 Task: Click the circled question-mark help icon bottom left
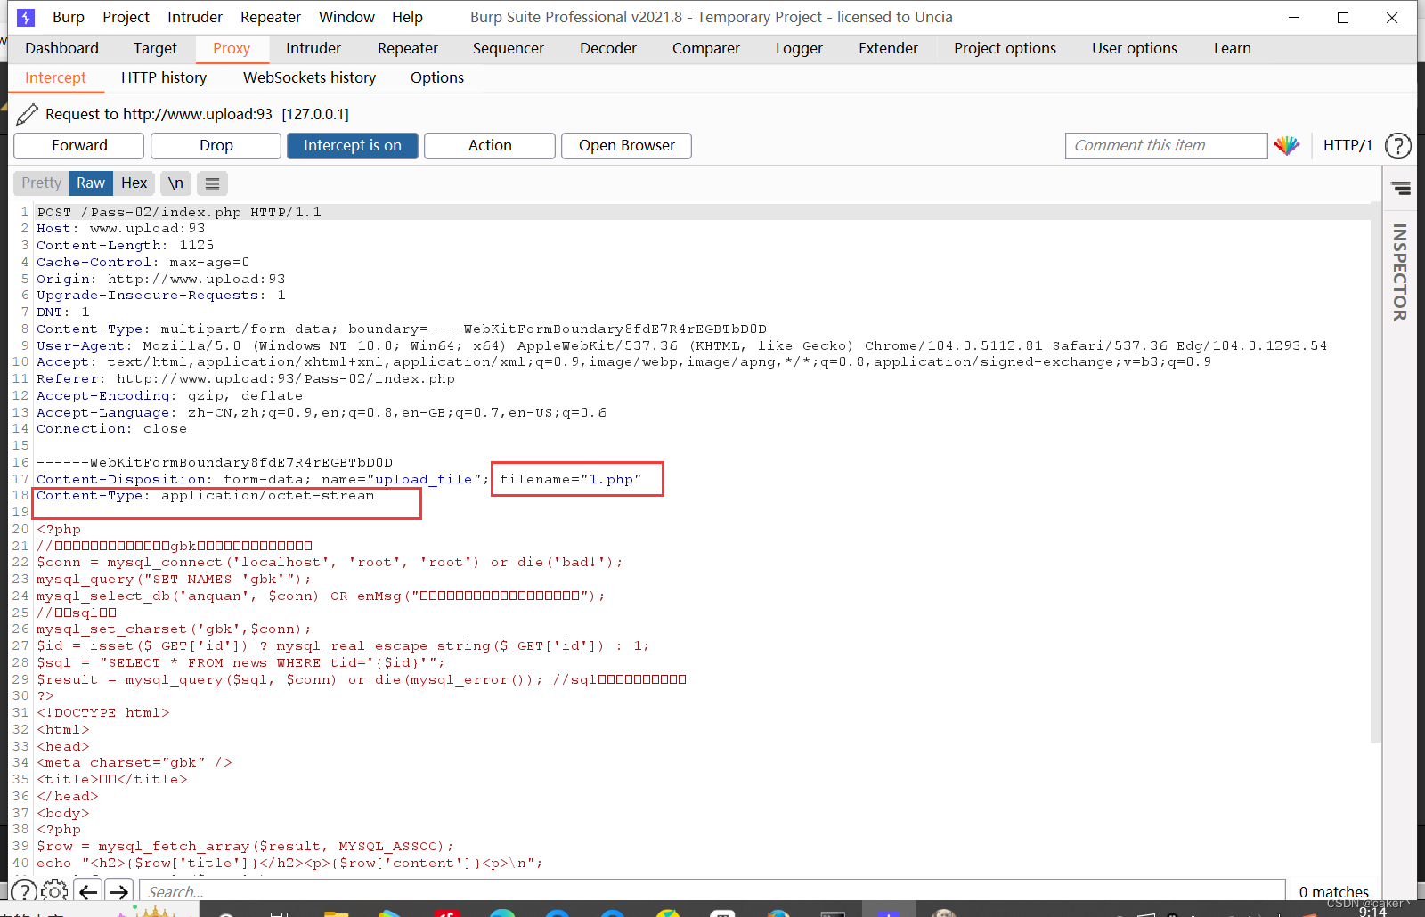tap(24, 890)
